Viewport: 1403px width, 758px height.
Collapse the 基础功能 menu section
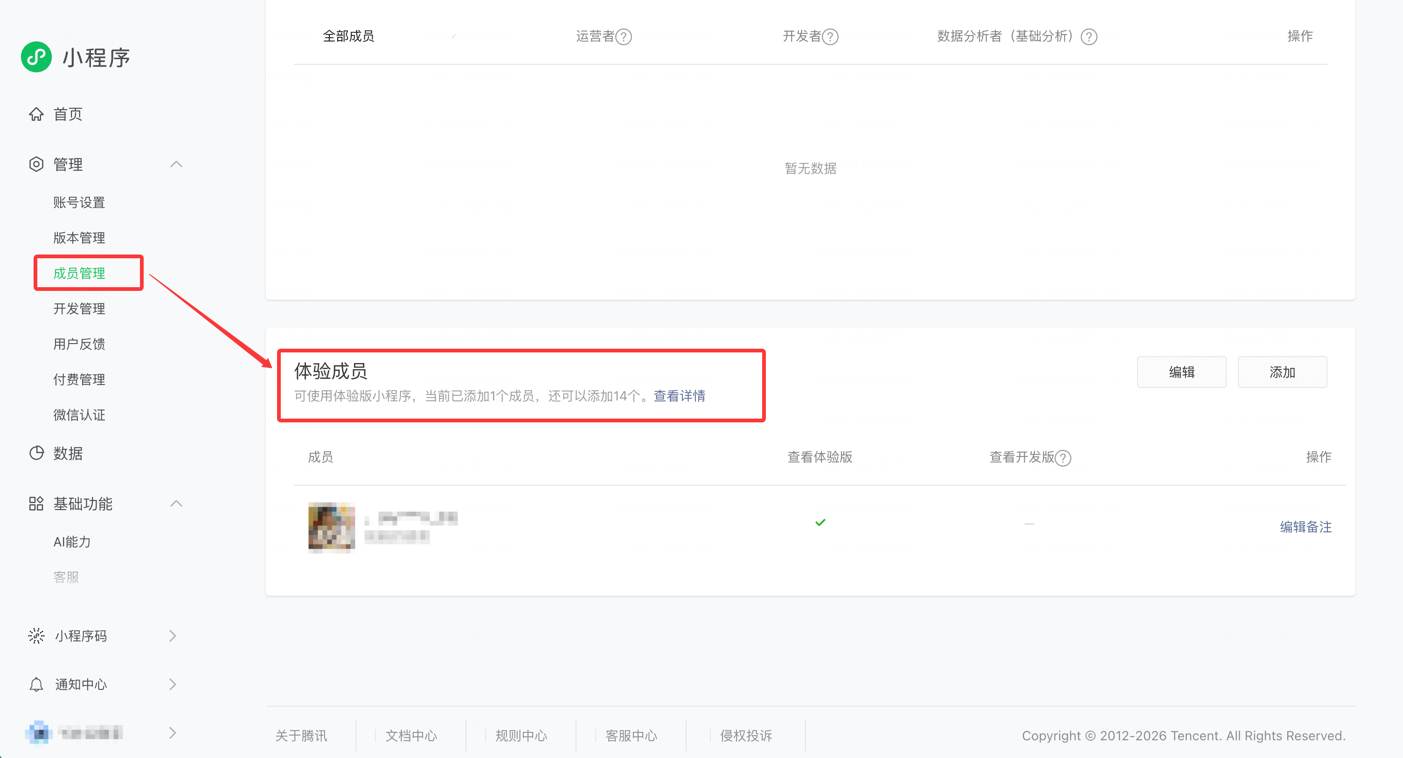pyautogui.click(x=176, y=503)
